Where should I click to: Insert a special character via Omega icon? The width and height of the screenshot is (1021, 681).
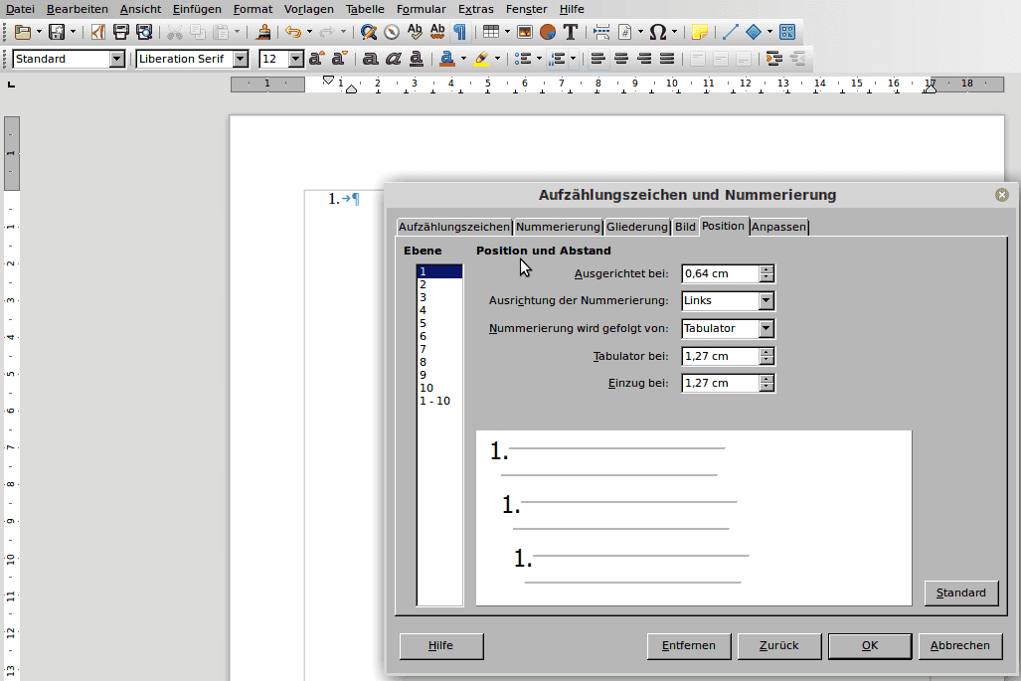point(658,32)
